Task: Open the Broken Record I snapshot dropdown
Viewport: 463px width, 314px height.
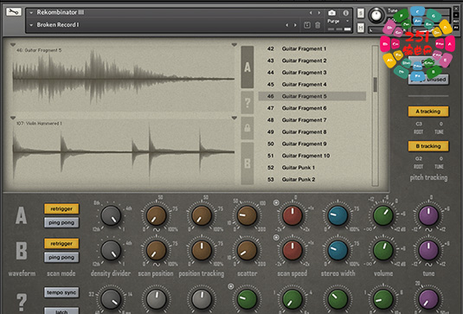Action: coord(31,25)
